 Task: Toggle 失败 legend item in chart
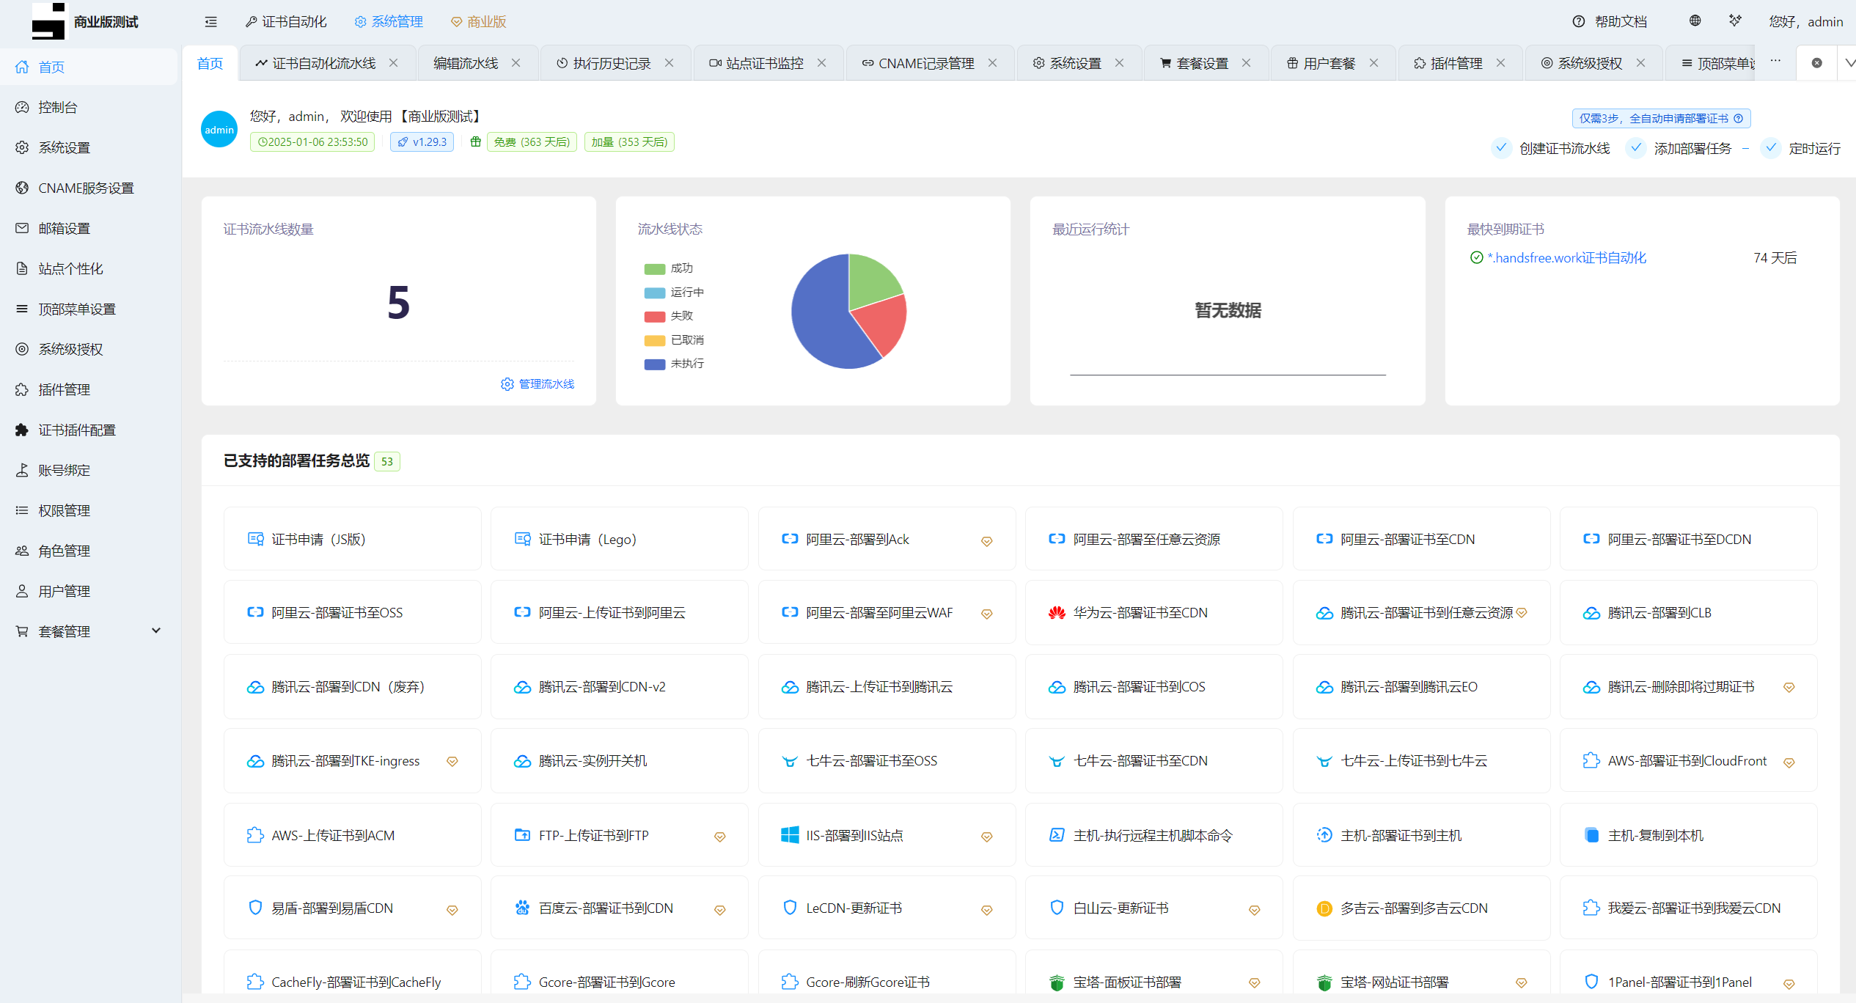pos(668,316)
